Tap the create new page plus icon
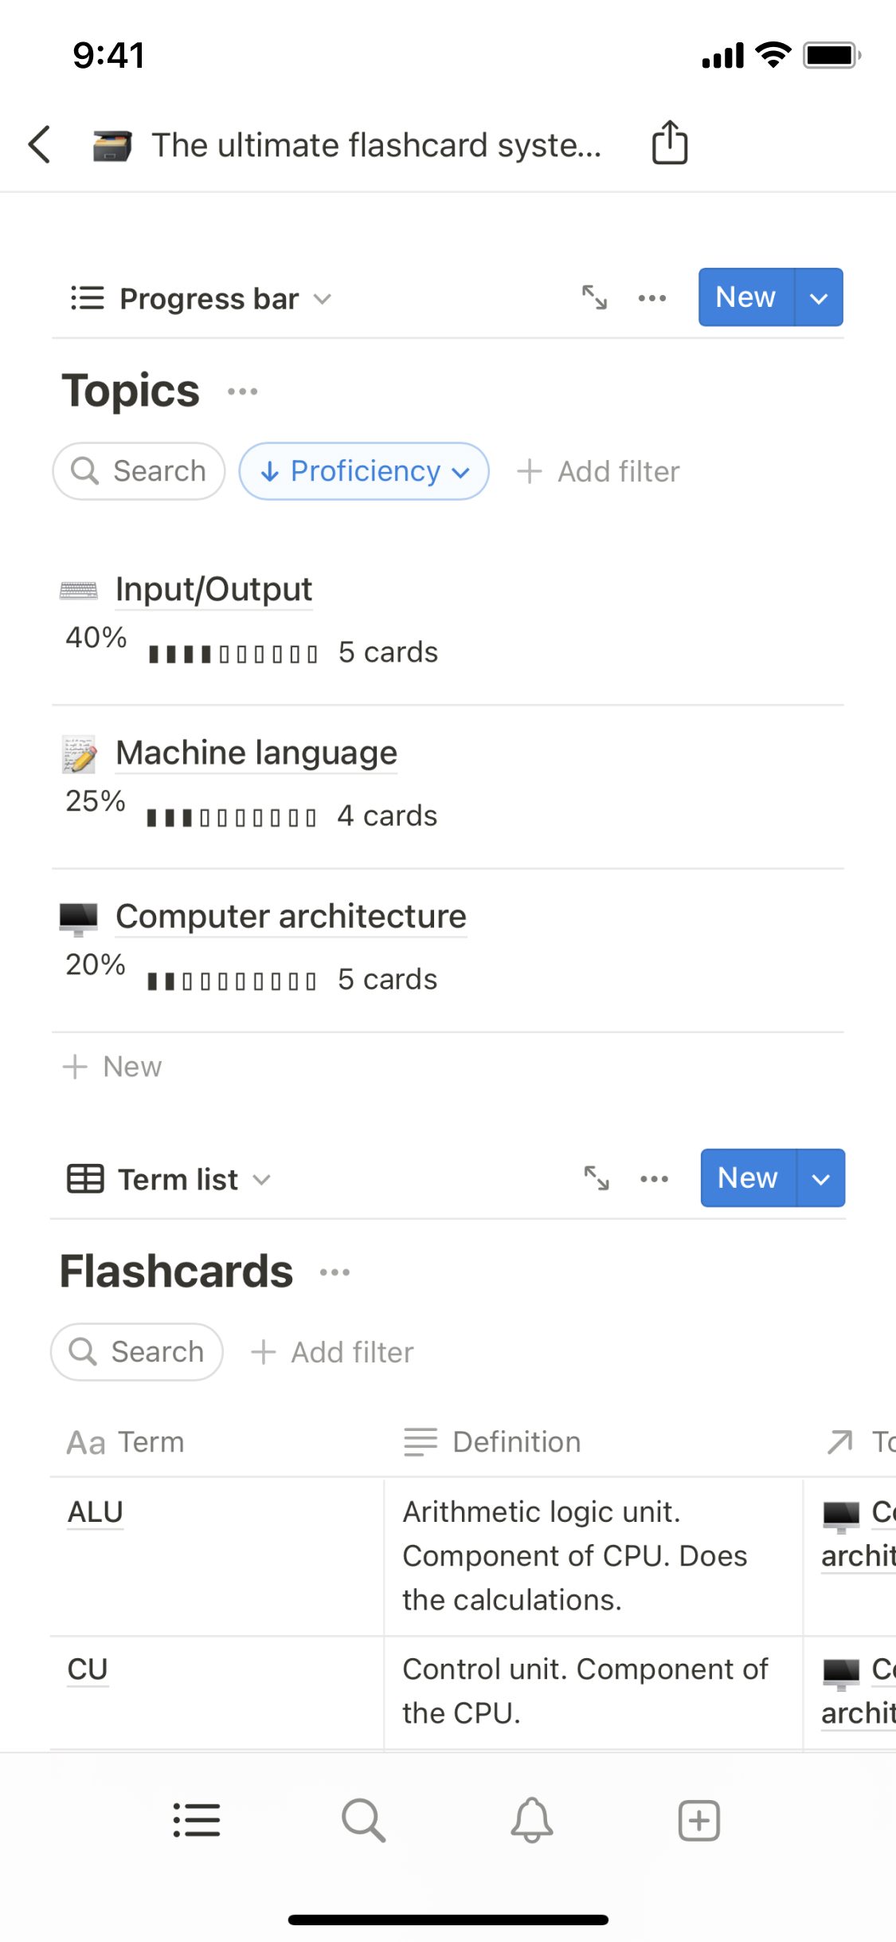 pos(698,1821)
